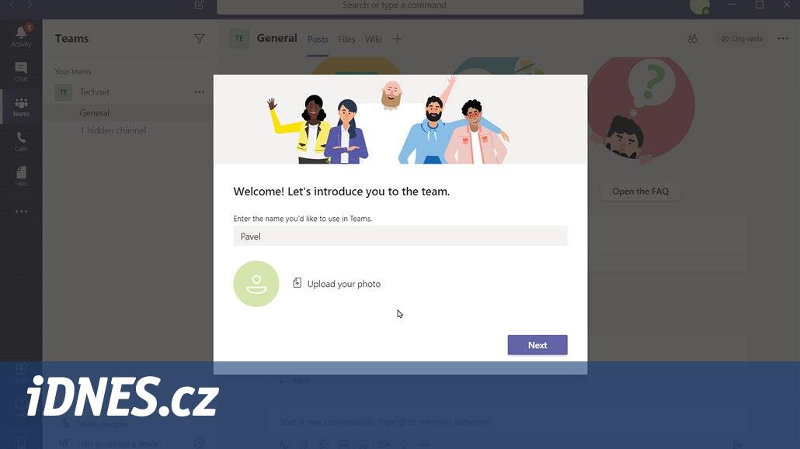The width and height of the screenshot is (800, 449).
Task: Switch to the Wiki tab
Action: 373,40
